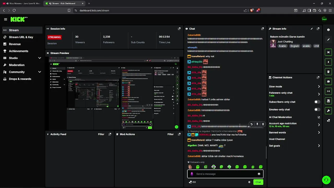Click the edit pencil in right sidebar
This screenshot has width=334, height=188.
click(328, 39)
